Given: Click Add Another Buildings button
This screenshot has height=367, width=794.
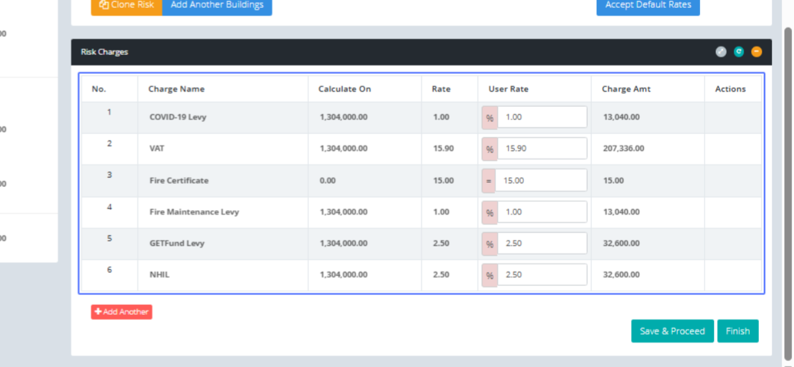Looking at the screenshot, I should pos(207,5).
